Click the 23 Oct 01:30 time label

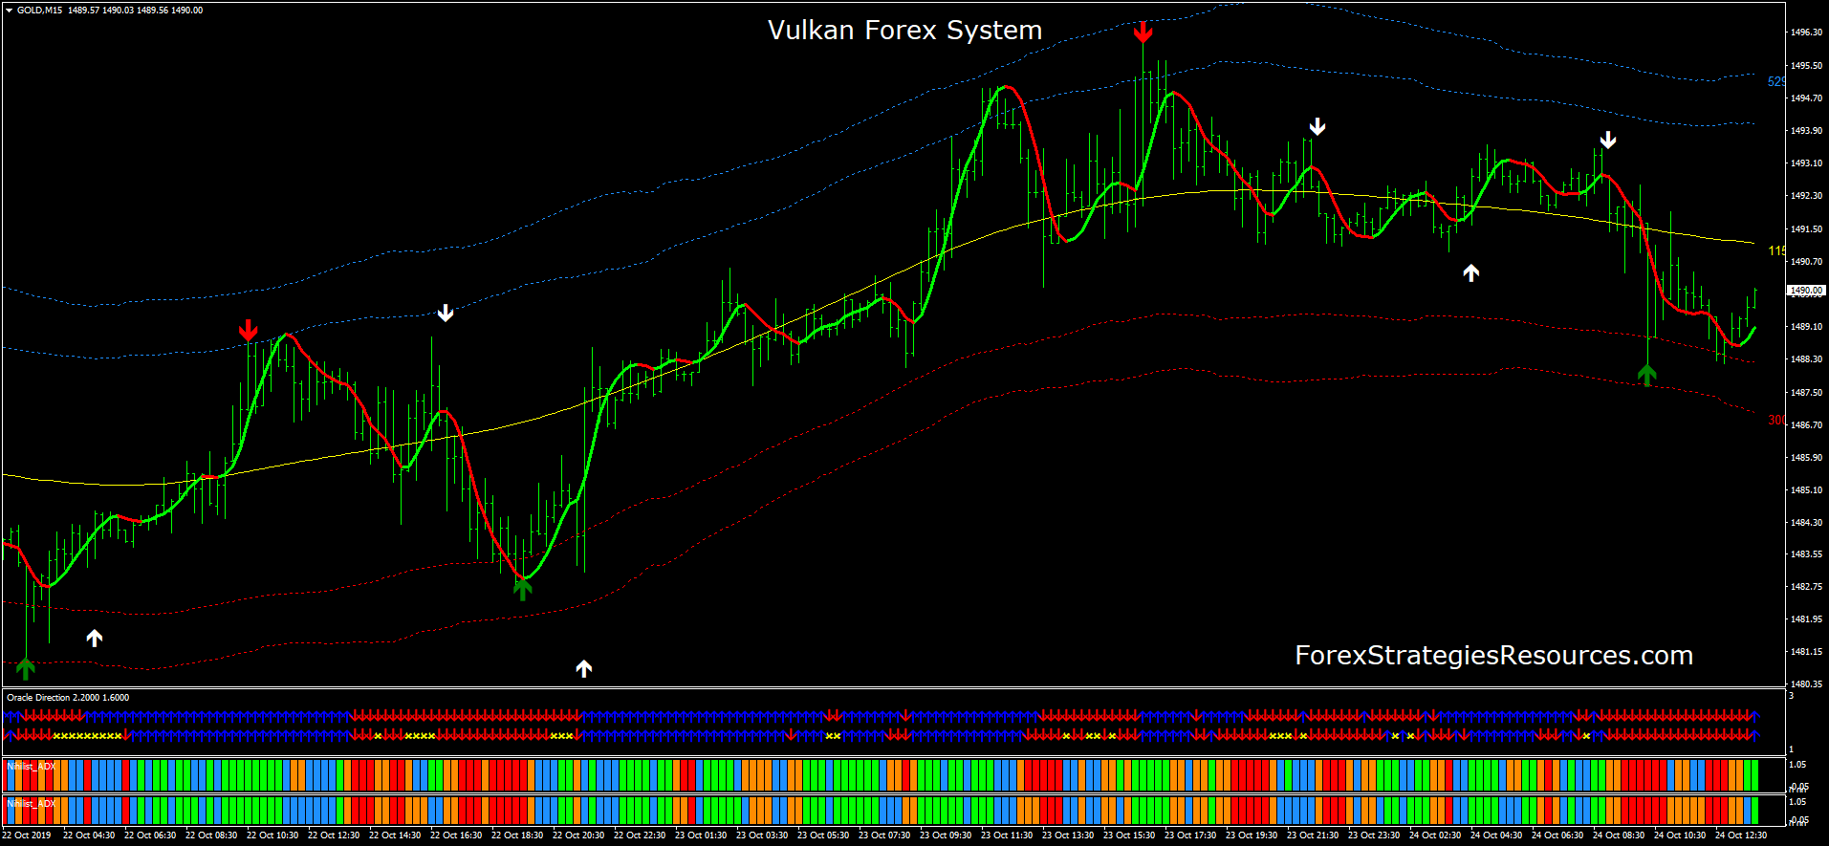click(x=701, y=835)
